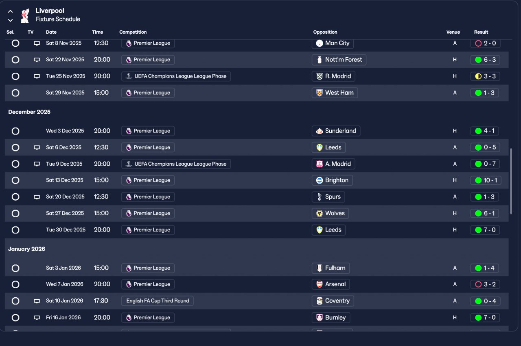The image size is (521, 346).
Task: Open English FA Cup Third Round competition
Action: coord(158,301)
